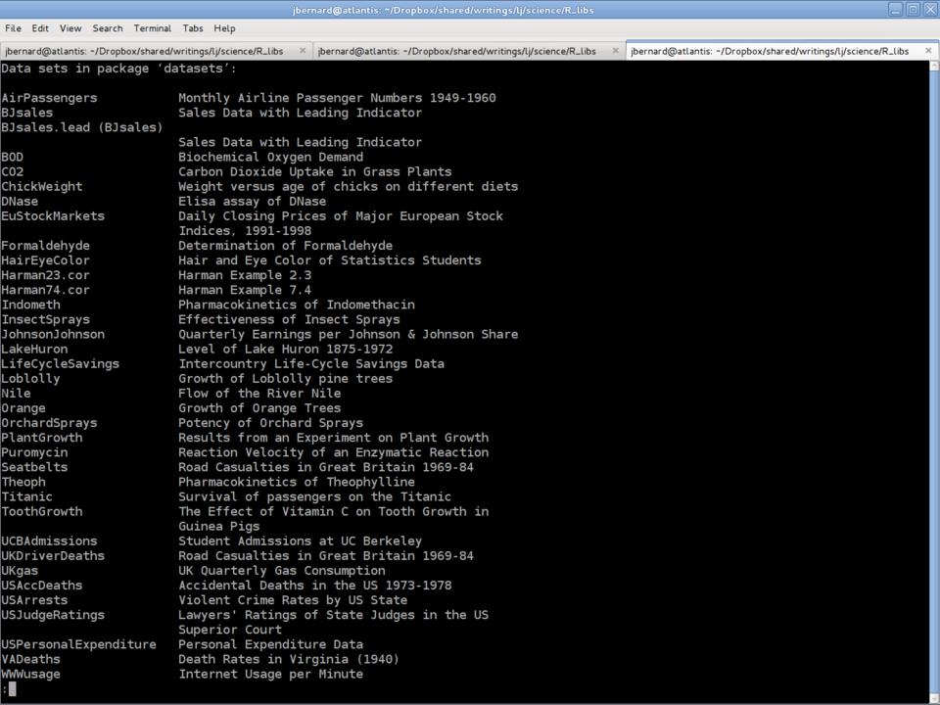Screen dimensions: 940x705
Task: Close the third terminal tab
Action: tap(928, 51)
